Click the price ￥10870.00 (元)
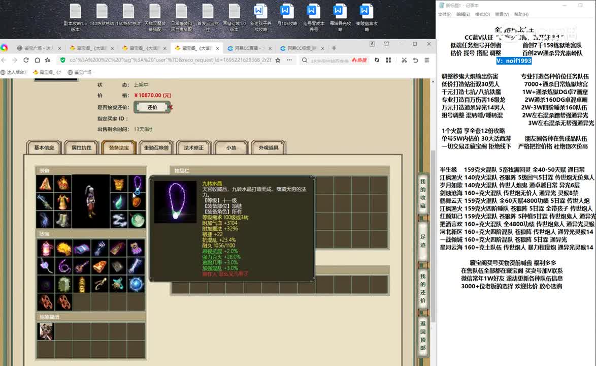 (152, 95)
